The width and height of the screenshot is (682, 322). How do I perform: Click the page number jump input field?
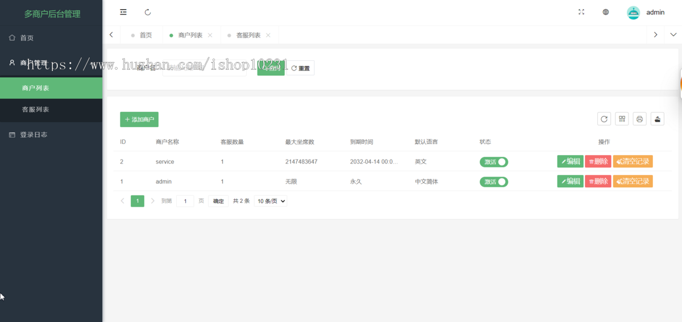coord(185,201)
